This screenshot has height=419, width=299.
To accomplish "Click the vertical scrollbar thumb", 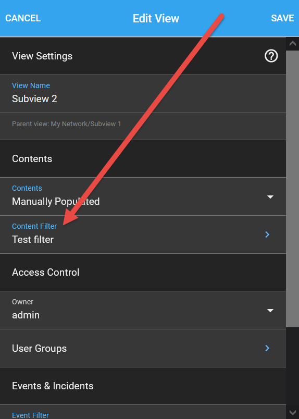I will pos(293,189).
